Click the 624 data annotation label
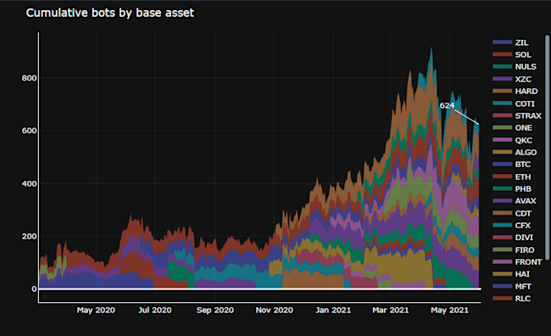The height and width of the screenshot is (336, 551). point(447,105)
